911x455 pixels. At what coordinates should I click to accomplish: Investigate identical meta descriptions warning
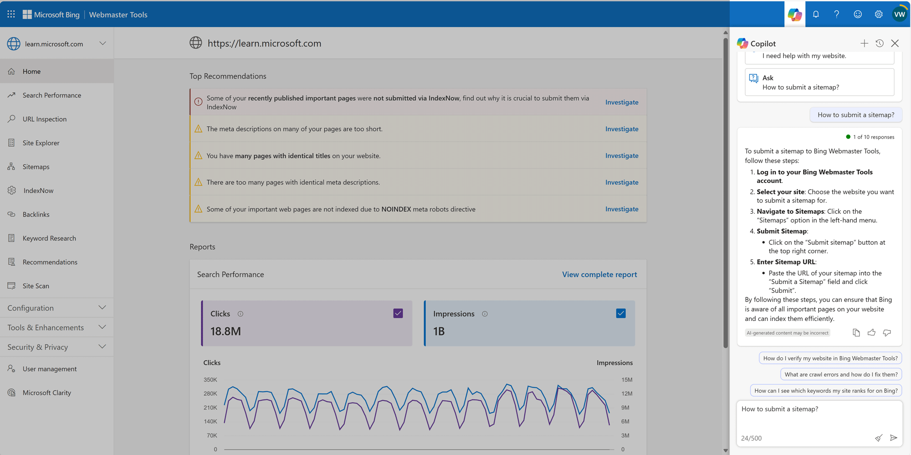coord(622,182)
